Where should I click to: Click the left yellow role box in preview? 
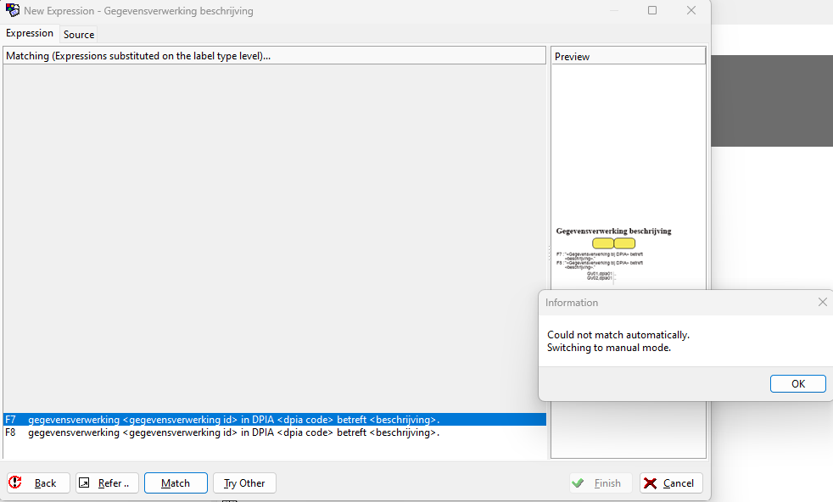[x=602, y=243]
